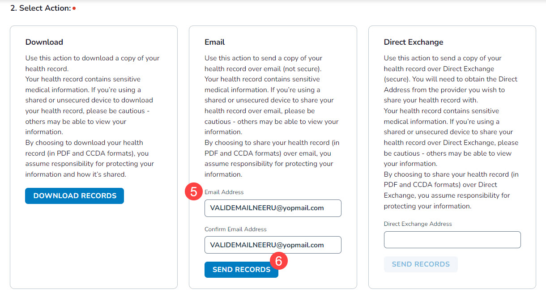
Task: Click the red required dot after Select Action
Action: coord(74,8)
